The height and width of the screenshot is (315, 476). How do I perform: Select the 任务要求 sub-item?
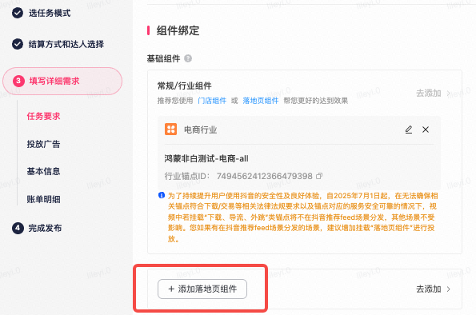pos(43,116)
